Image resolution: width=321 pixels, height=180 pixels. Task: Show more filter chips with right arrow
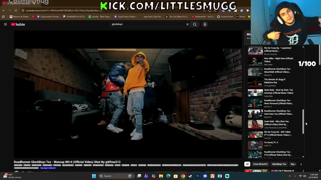(x=301, y=164)
